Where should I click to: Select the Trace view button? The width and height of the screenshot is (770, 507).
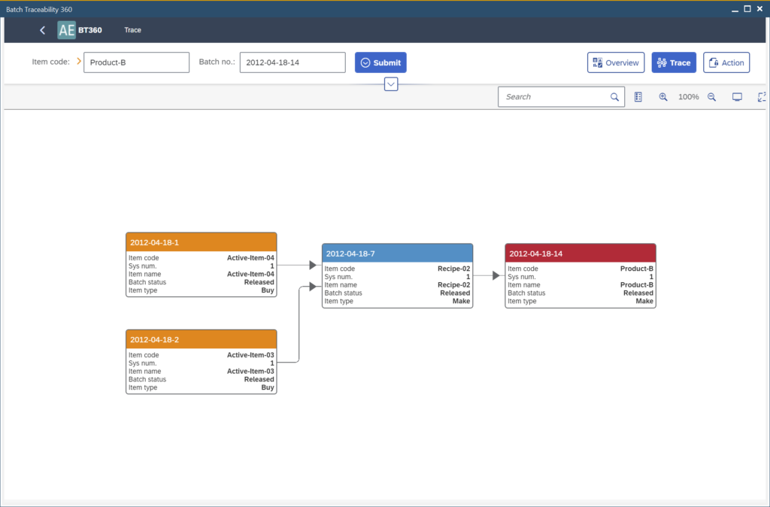[x=674, y=62]
